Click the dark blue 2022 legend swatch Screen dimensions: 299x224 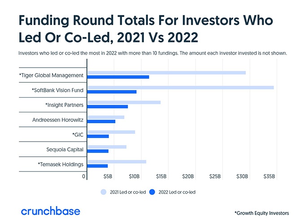(x=152, y=191)
